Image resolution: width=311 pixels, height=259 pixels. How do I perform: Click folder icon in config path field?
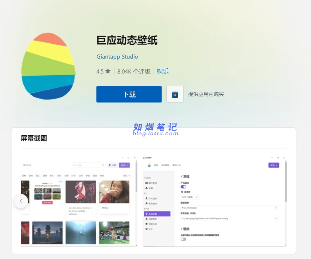click(x=276, y=218)
